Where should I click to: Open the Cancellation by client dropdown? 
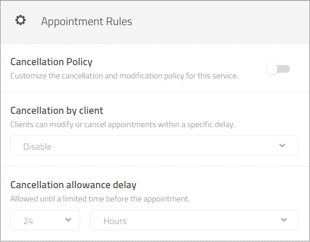pyautogui.click(x=154, y=146)
